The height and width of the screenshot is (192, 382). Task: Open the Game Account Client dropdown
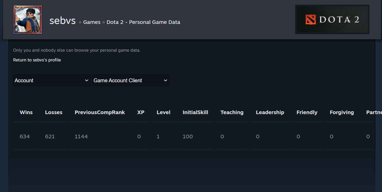131,80
